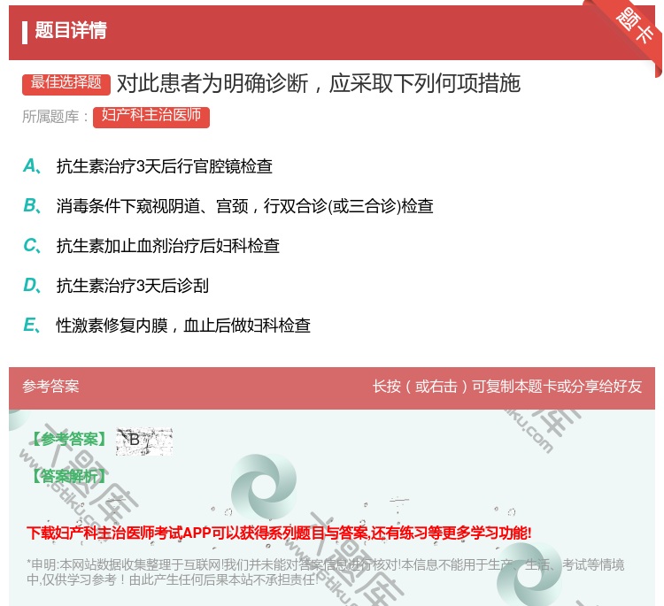Click the 最佳选择题 question type tag

tap(66, 83)
